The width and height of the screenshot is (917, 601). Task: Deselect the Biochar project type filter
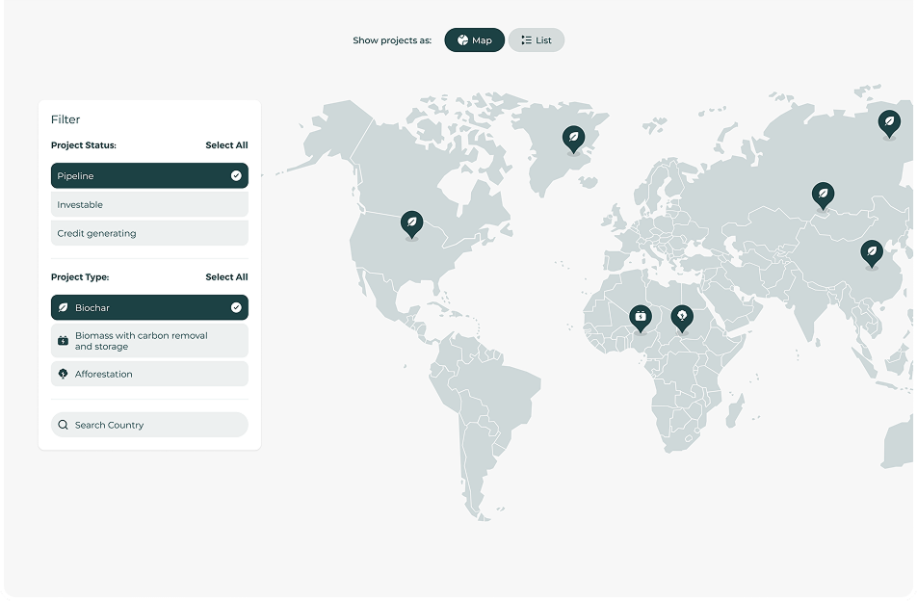point(149,308)
